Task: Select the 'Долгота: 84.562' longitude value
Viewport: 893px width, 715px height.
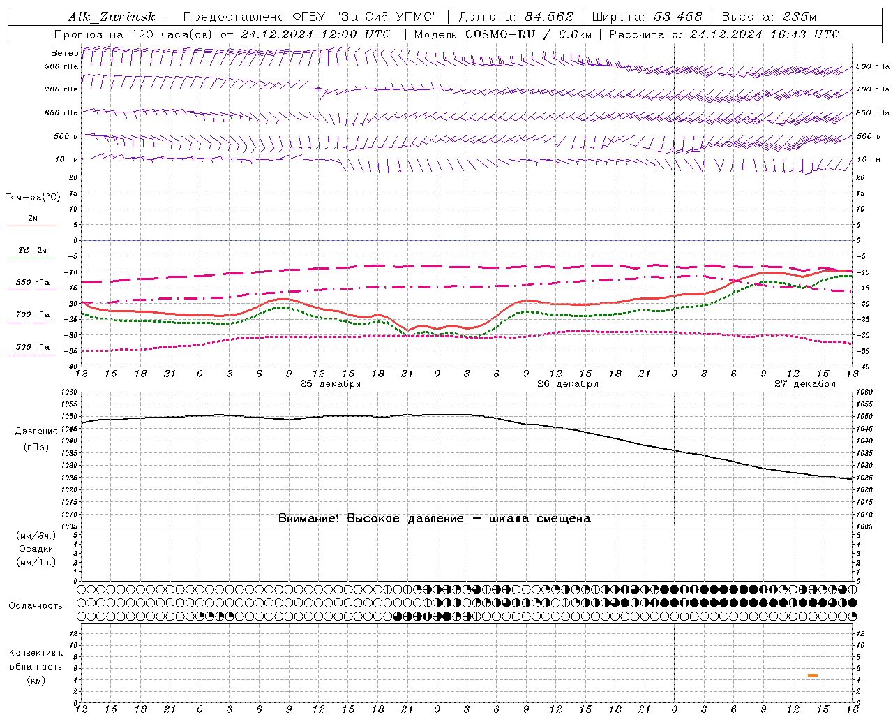Action: click(x=516, y=17)
